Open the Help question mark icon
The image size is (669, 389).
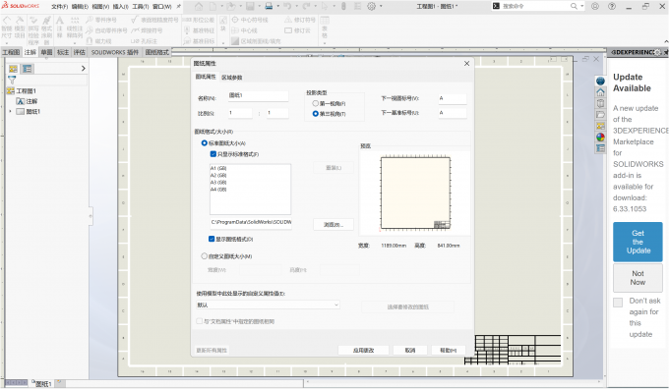tap(612, 7)
